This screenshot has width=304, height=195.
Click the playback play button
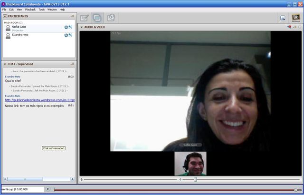(x=48, y=189)
